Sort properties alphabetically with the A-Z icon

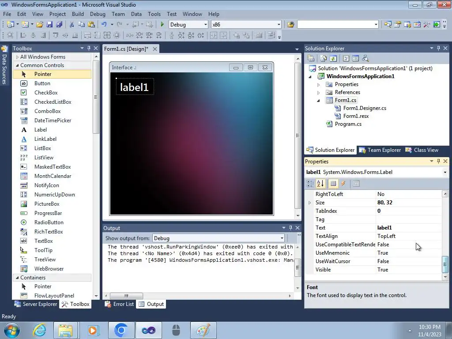pos(320,184)
